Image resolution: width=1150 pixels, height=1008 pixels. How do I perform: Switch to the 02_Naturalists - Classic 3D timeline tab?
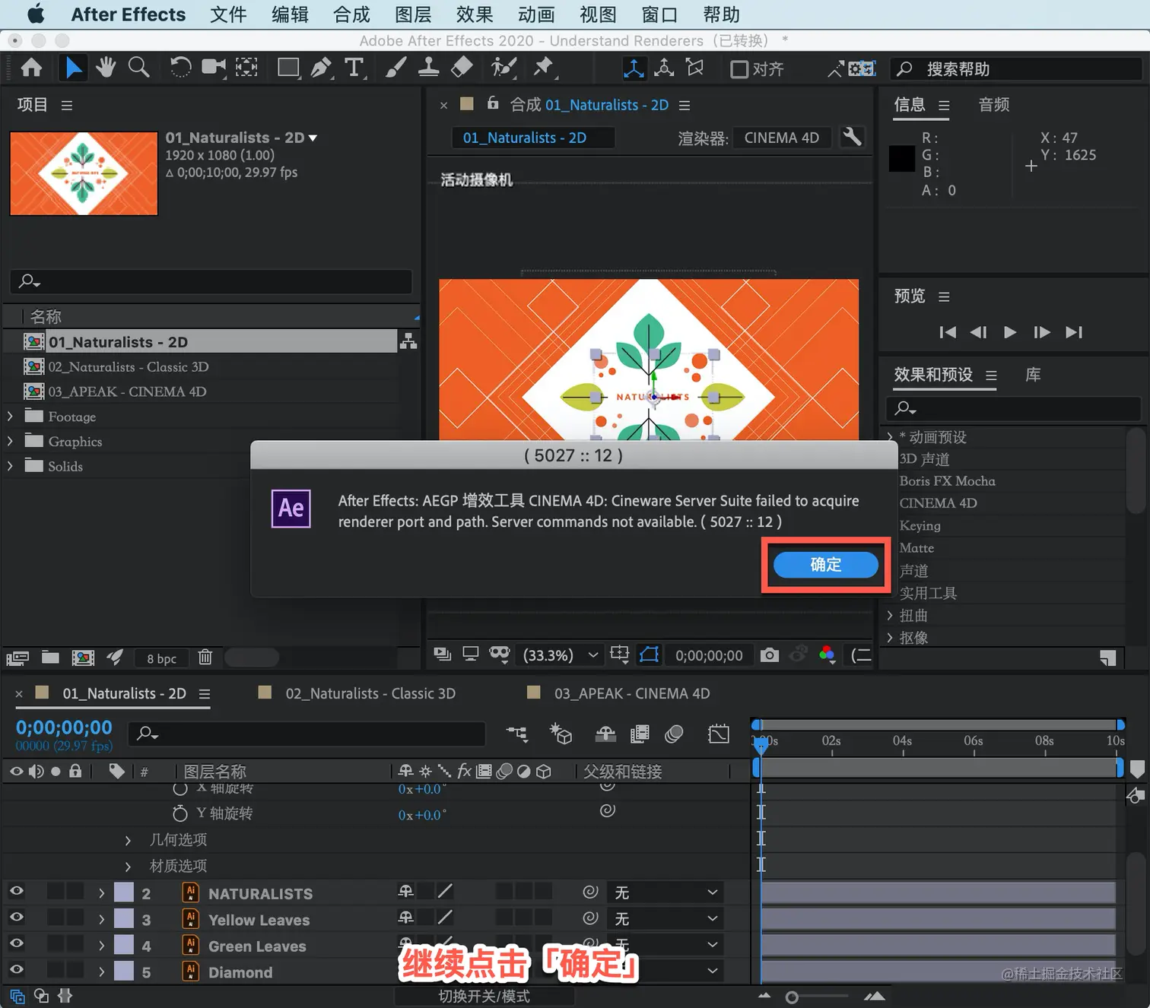click(x=370, y=693)
